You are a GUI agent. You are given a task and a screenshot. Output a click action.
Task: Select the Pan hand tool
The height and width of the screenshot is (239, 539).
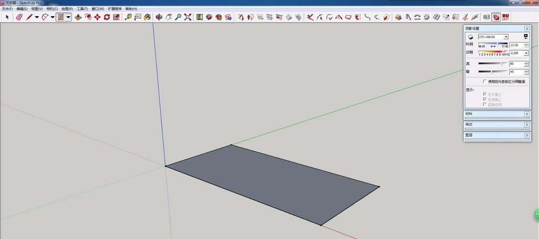point(168,17)
